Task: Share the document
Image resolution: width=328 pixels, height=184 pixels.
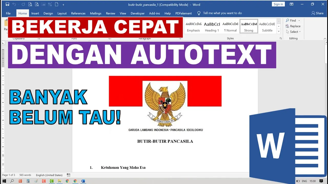Action: pos(317,13)
